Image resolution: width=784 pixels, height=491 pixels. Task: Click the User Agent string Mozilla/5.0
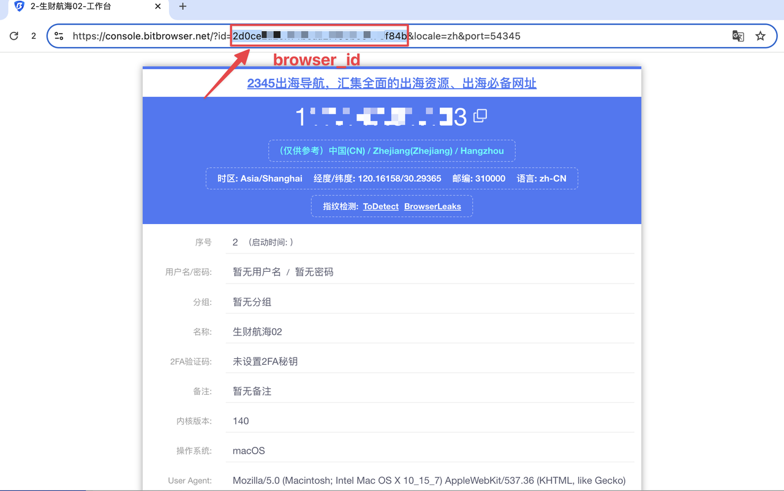pos(429,481)
